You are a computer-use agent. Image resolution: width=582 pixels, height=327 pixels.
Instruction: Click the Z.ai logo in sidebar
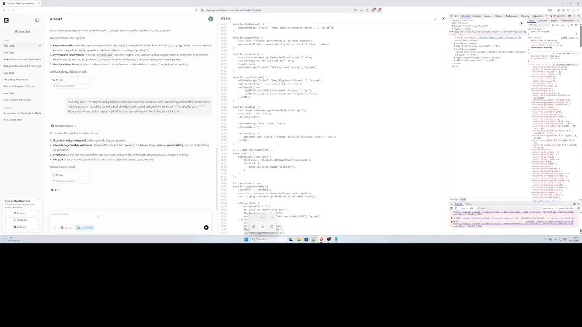[x=6, y=20]
